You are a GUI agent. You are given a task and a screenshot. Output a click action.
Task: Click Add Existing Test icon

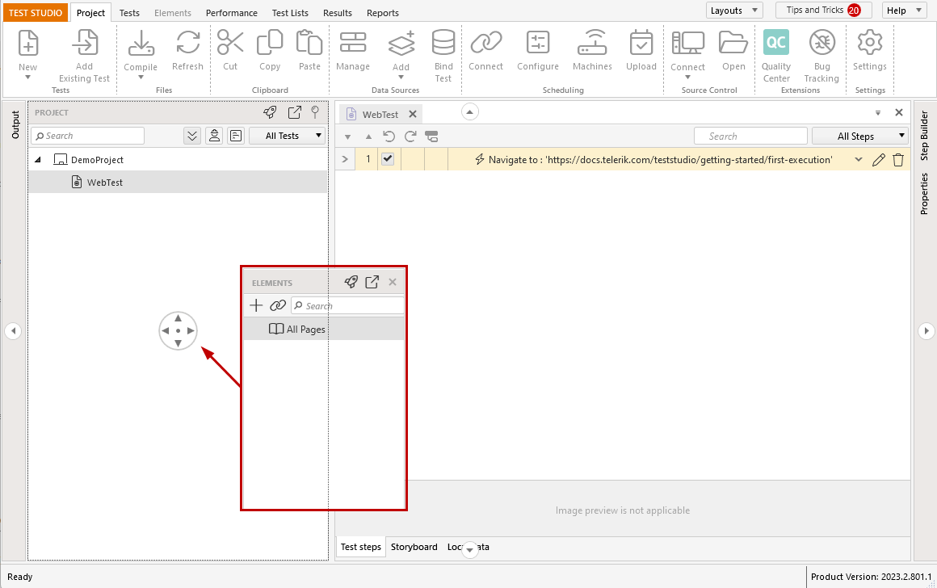click(x=85, y=43)
